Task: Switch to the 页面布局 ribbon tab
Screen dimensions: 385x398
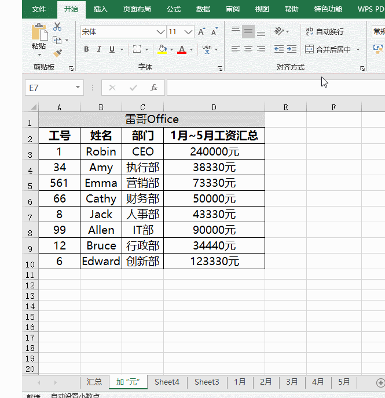Action: click(x=137, y=9)
